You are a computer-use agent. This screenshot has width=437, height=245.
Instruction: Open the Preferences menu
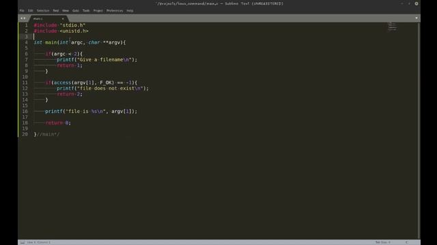pos(115,11)
